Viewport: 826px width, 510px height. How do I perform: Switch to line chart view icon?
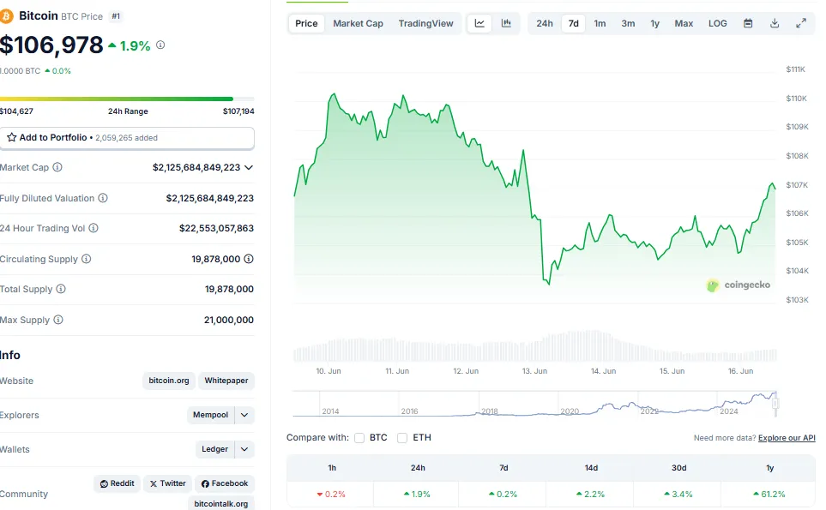479,23
